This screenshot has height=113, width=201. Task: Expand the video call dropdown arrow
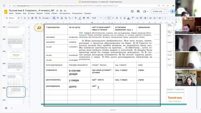pos(148,11)
